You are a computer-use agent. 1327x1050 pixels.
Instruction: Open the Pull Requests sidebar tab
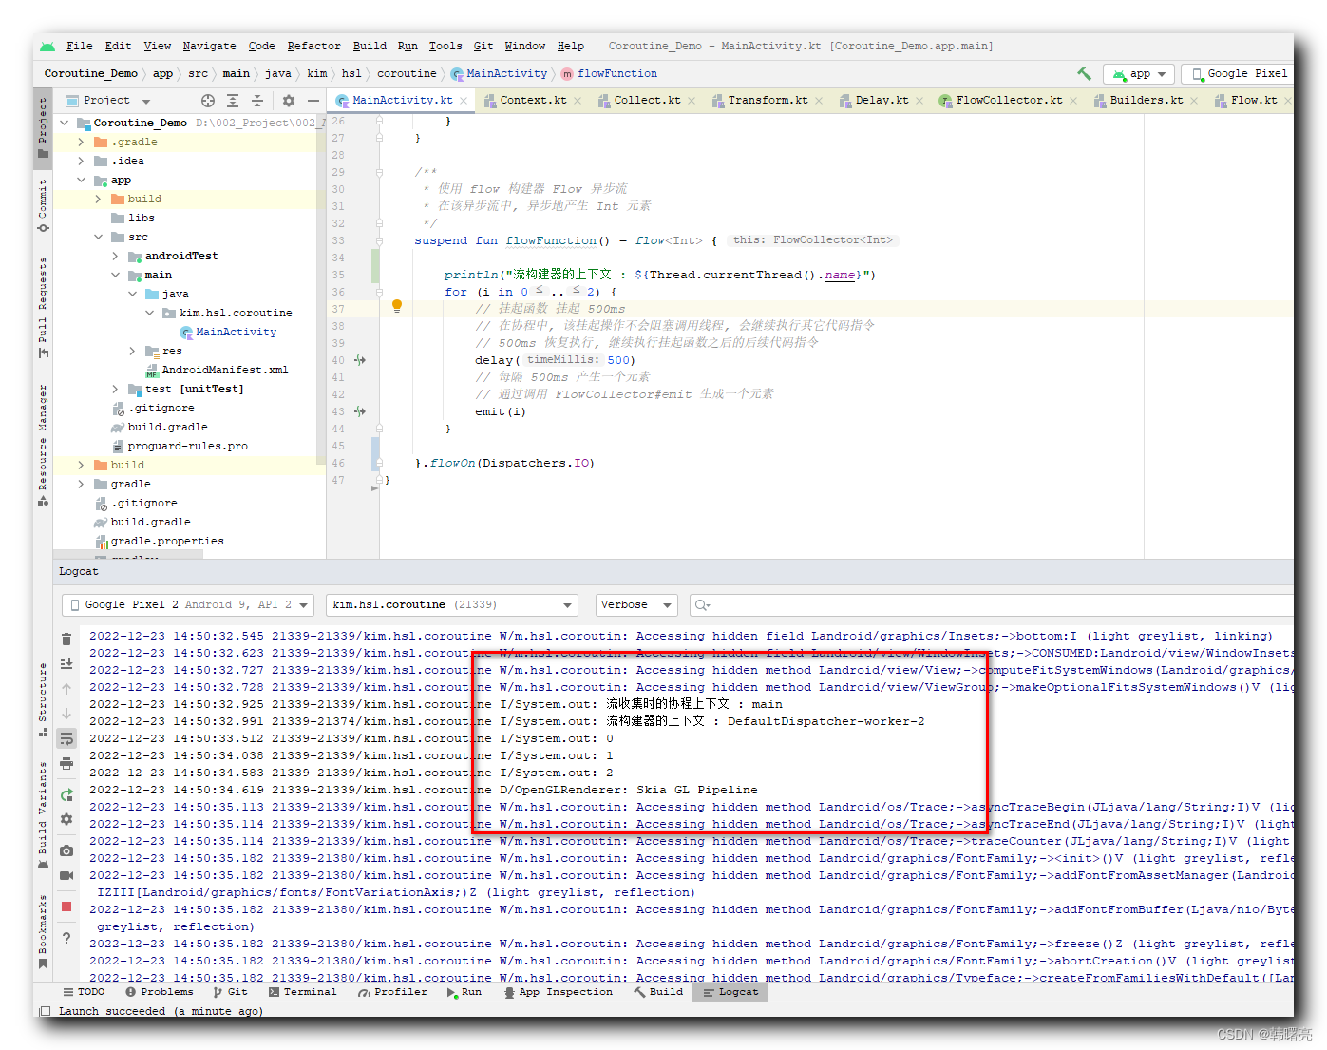click(x=43, y=308)
